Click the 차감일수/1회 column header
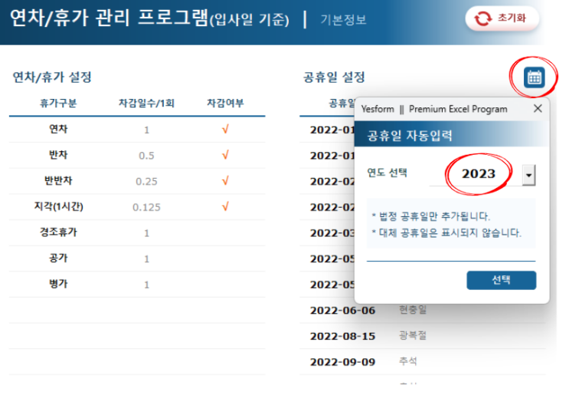The height and width of the screenshot is (395, 569). 146,104
